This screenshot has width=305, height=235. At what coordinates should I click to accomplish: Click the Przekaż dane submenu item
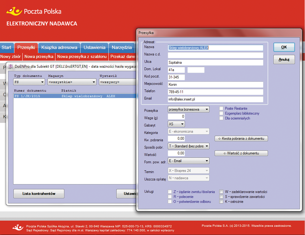pos(122,57)
